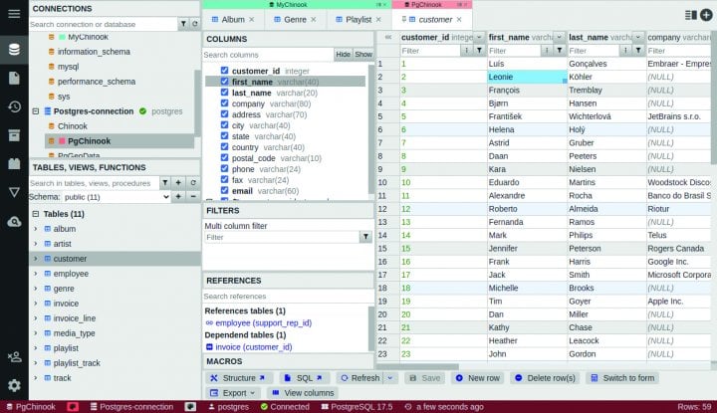Uncheck the last_name column checkbox
The height and width of the screenshot is (413, 717).
tap(224, 93)
